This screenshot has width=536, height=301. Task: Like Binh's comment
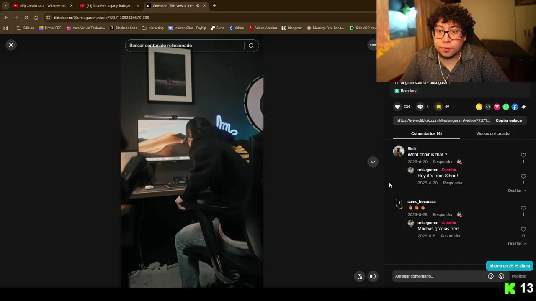point(523,155)
